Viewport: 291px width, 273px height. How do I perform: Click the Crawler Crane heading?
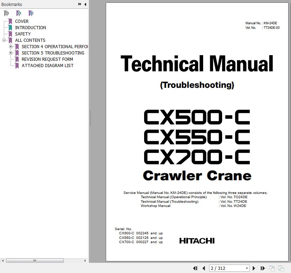point(197,176)
